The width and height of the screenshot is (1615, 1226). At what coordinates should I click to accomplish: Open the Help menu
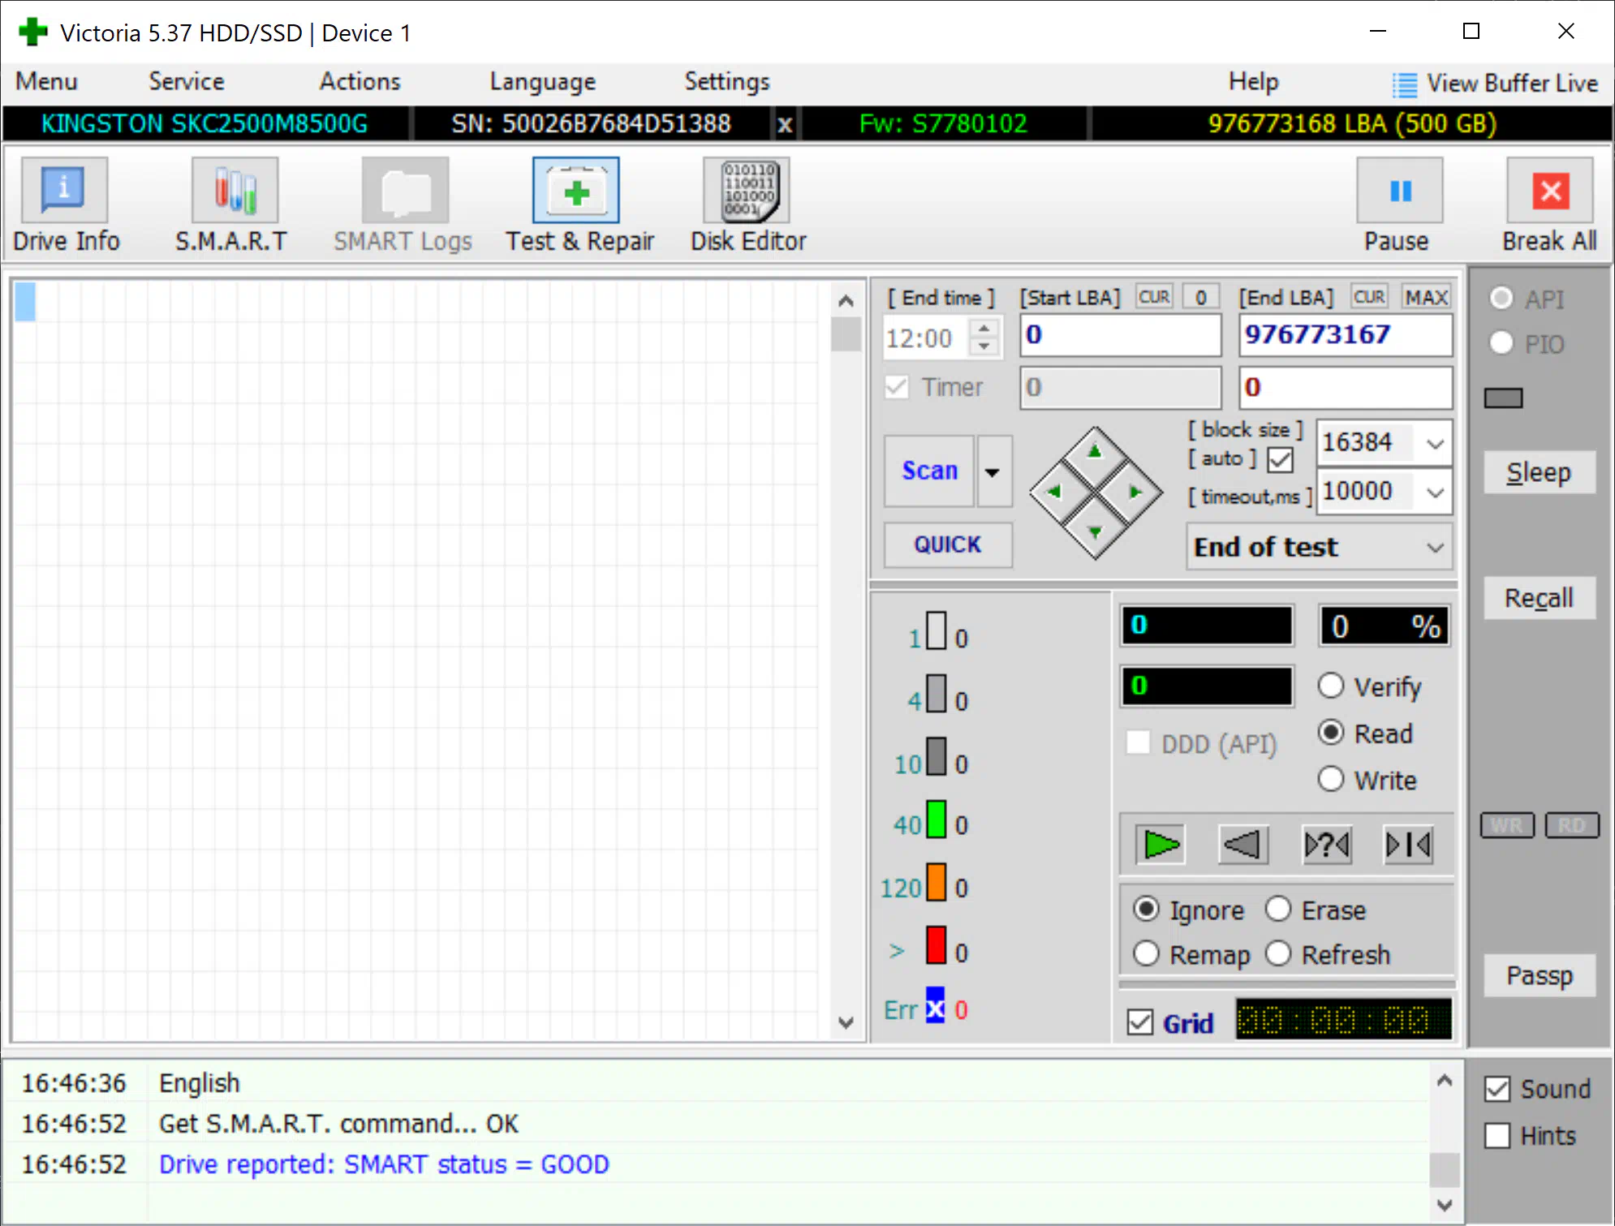(1253, 82)
